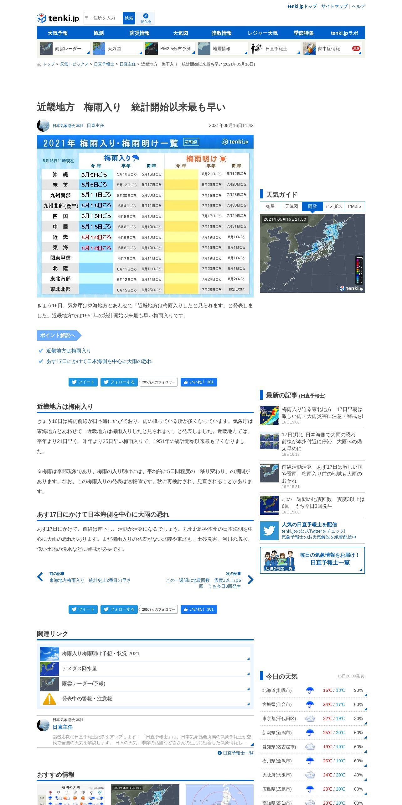Click the Twitter bird icon in sidebar
The width and height of the screenshot is (402, 805).
(269, 531)
